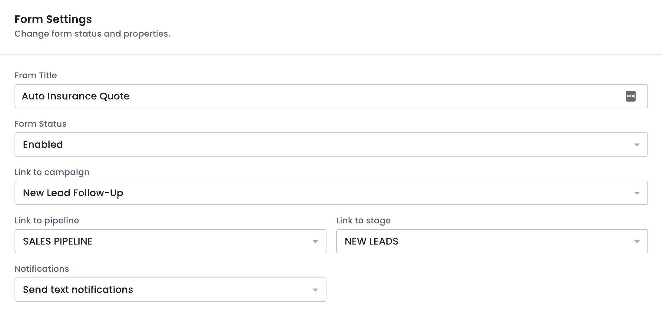This screenshot has height=318, width=662.
Task: Click the Link to campaign label
Action: pos(52,172)
